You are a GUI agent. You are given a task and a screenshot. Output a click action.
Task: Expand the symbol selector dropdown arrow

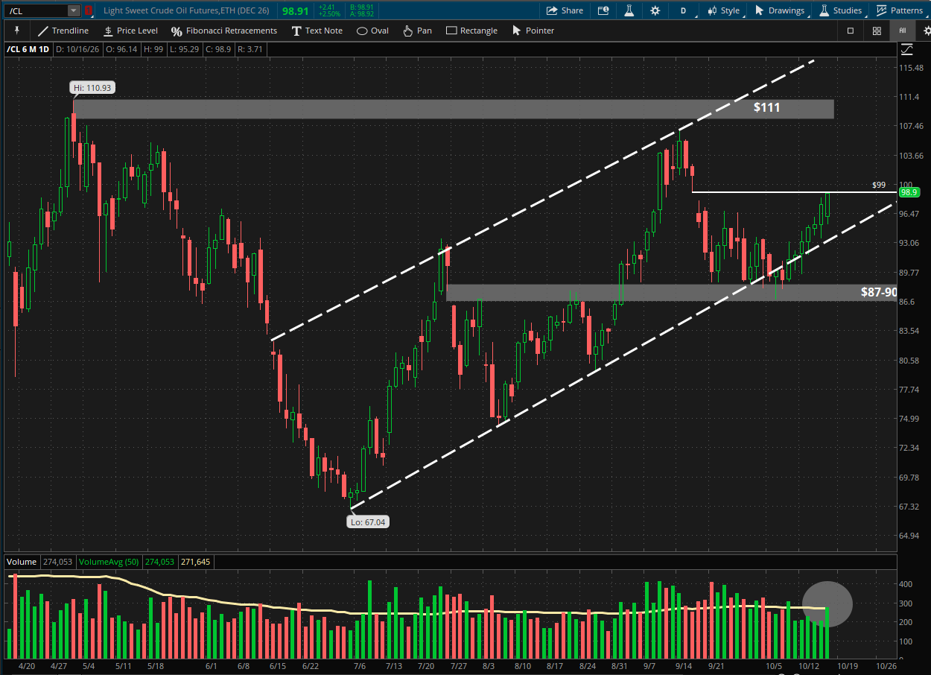tap(73, 10)
